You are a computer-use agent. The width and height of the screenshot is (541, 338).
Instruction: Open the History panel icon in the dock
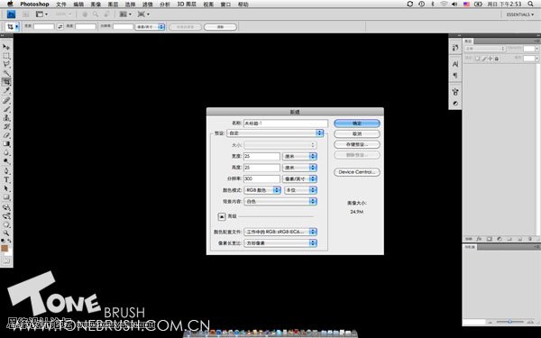coord(455,48)
